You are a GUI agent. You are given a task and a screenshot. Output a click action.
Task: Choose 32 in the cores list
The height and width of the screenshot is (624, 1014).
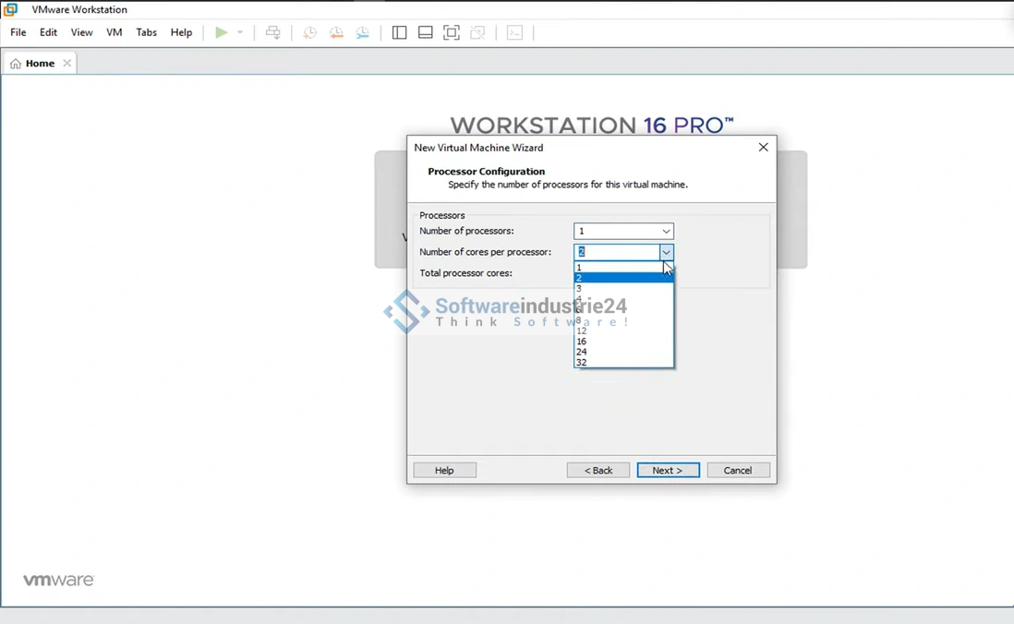coord(582,363)
